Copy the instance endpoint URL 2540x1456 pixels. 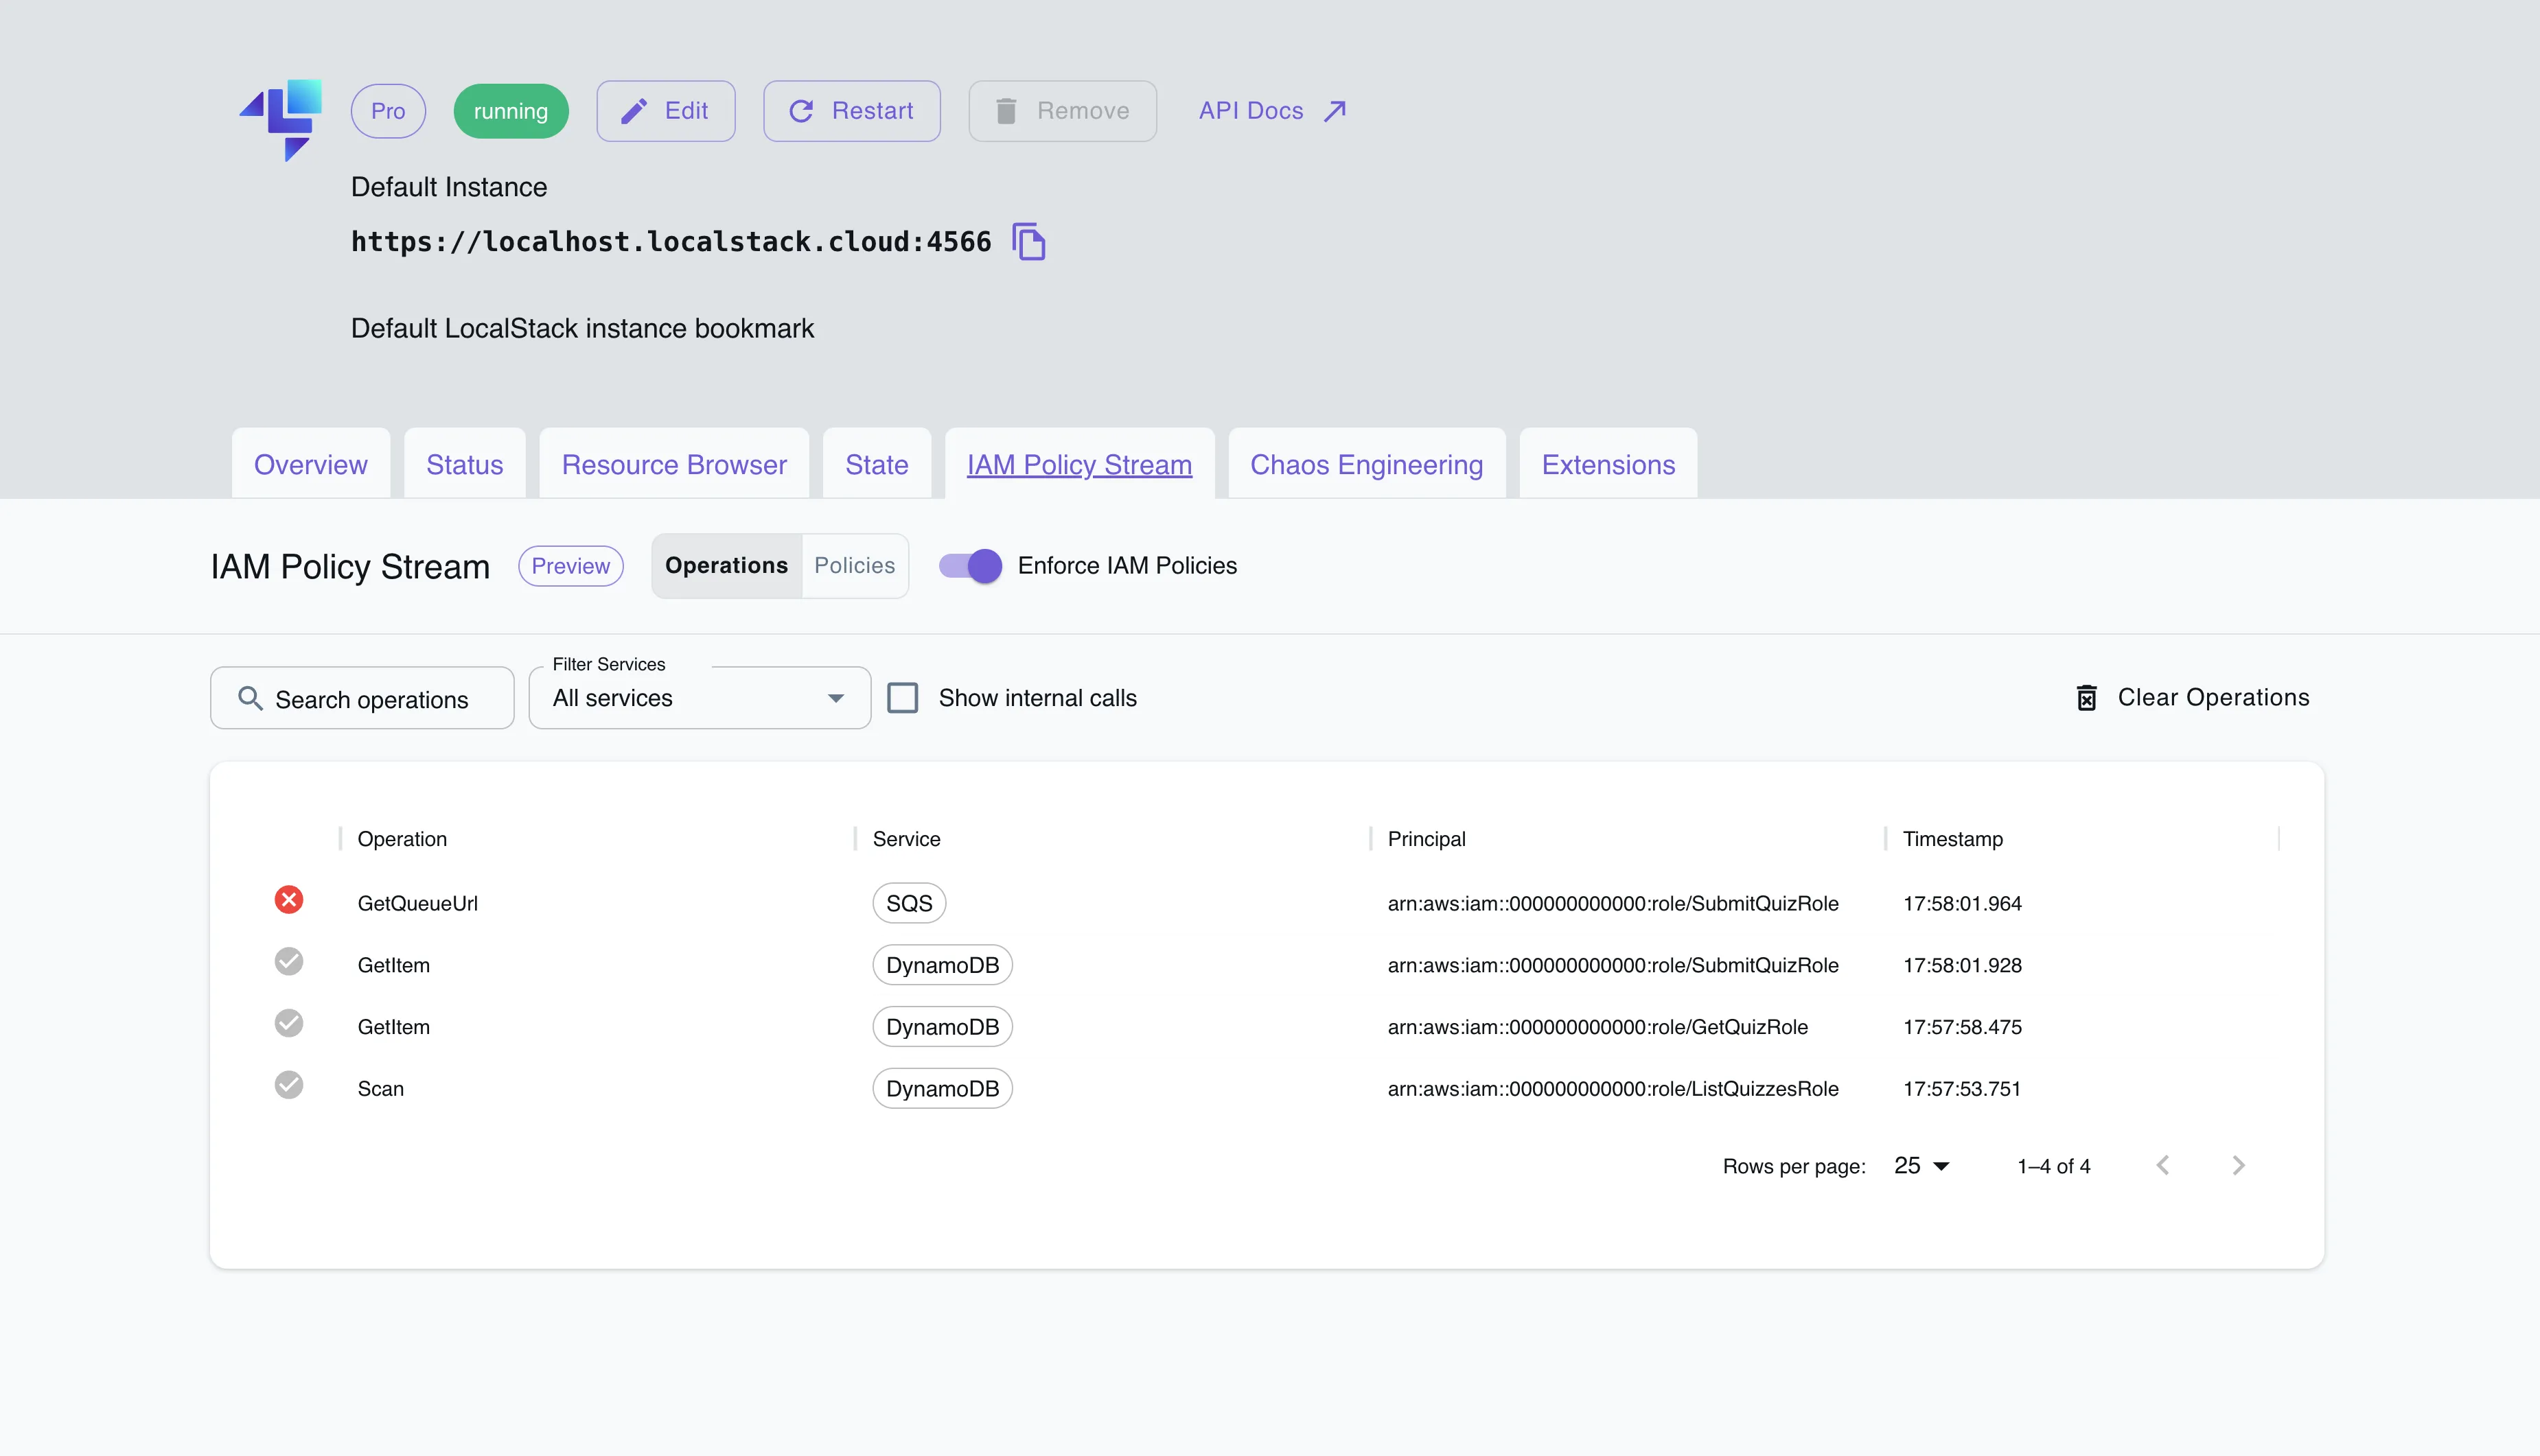tap(1028, 242)
